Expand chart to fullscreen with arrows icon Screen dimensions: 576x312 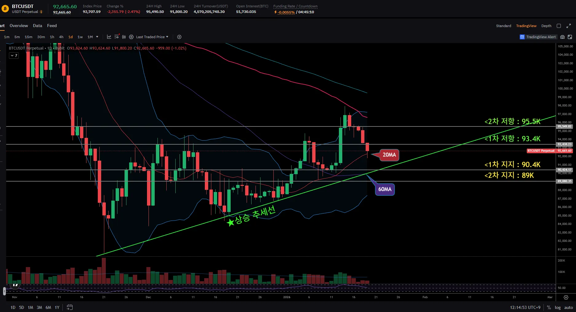[x=569, y=26]
